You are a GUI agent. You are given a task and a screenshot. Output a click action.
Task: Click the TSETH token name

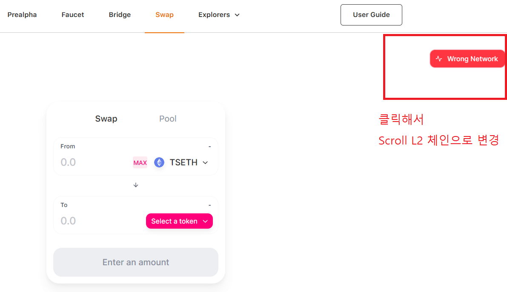click(183, 162)
